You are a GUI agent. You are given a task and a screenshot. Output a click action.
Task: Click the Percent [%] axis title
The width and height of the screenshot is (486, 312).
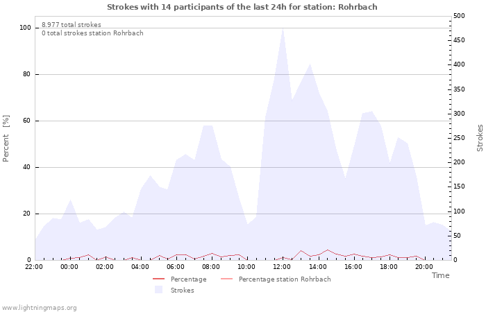click(x=6, y=139)
